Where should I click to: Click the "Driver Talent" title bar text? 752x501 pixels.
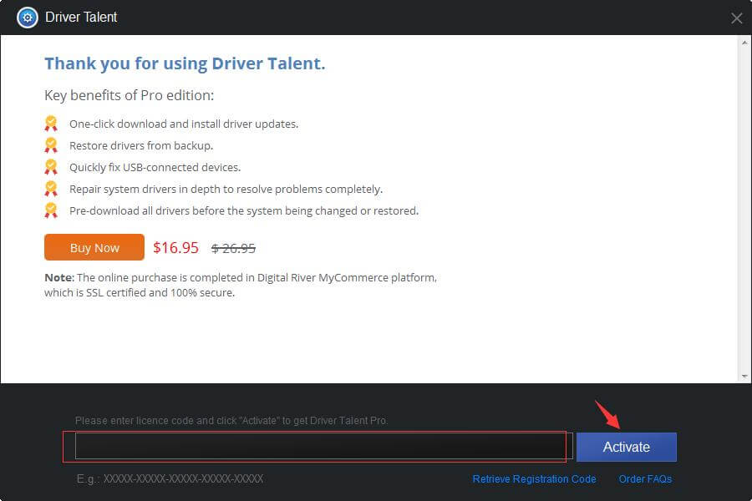(x=81, y=18)
